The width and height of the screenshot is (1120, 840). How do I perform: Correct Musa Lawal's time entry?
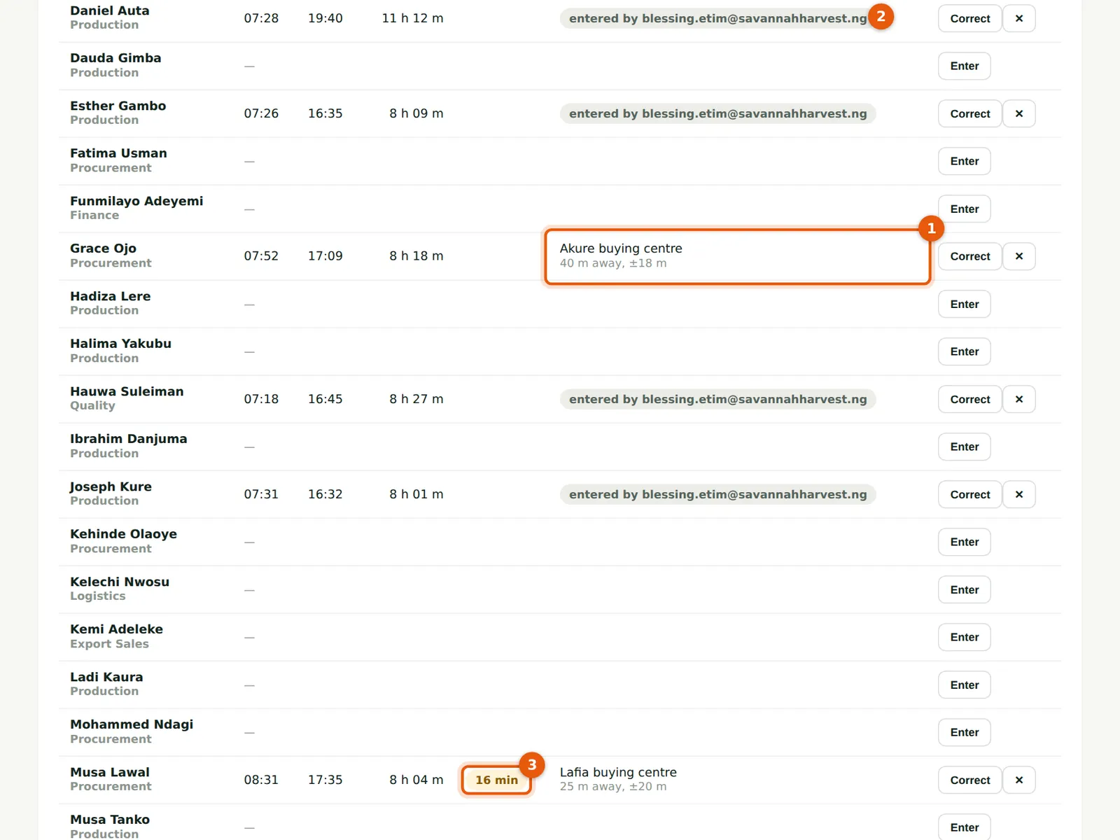tap(969, 780)
